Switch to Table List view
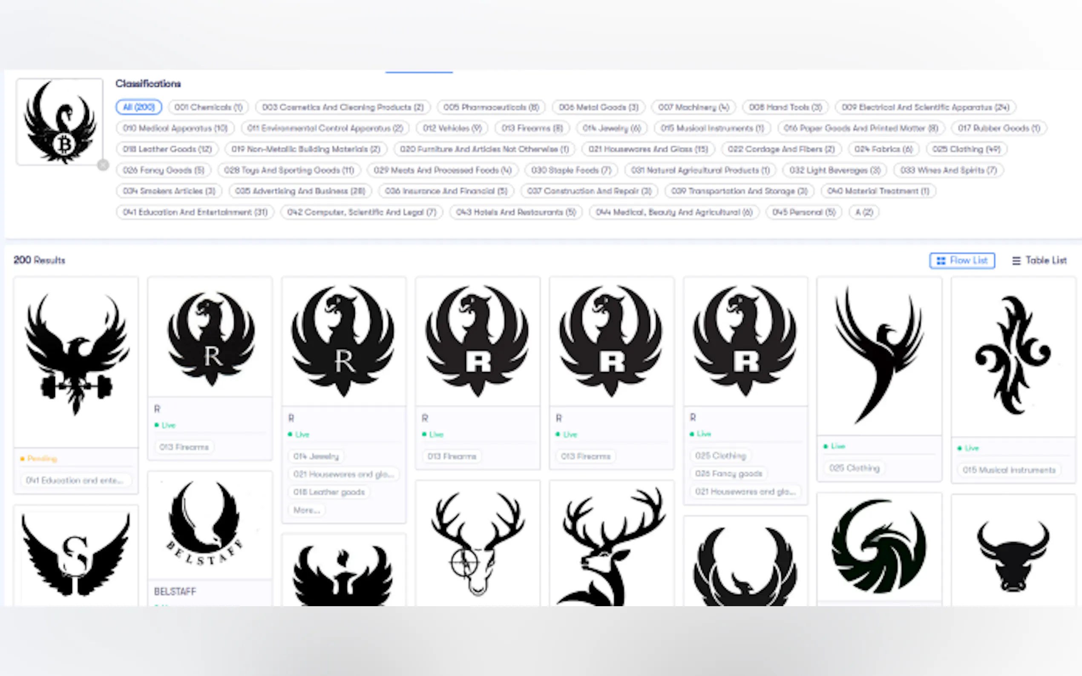 (x=1039, y=260)
